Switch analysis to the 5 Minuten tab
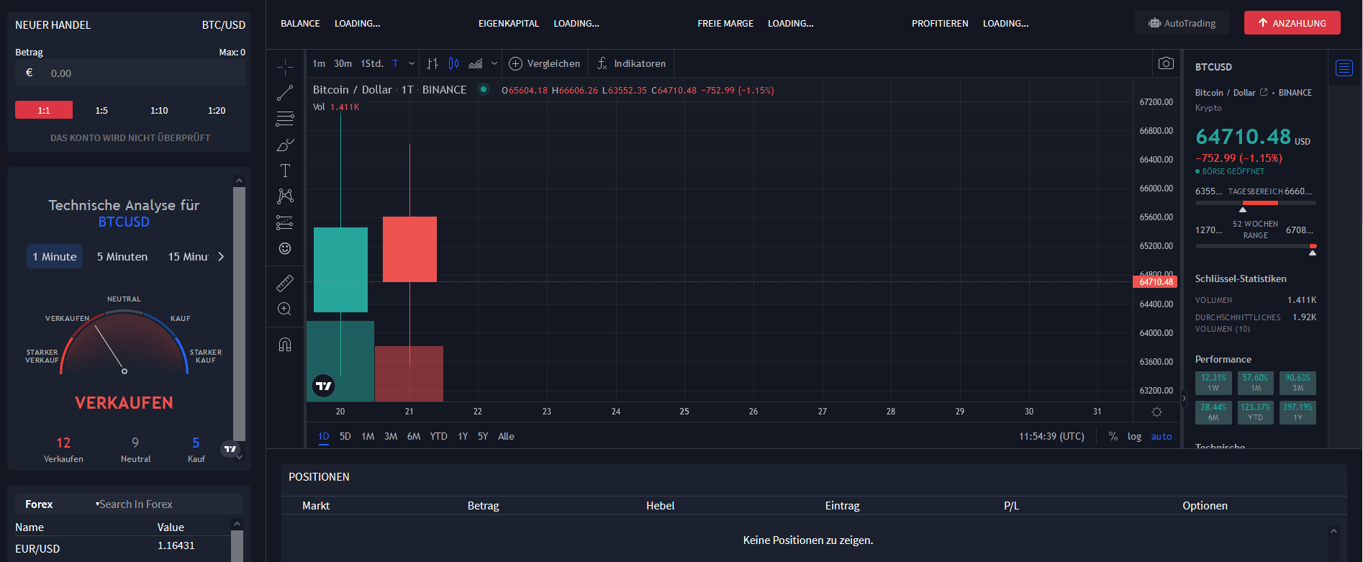The image size is (1363, 562). tap(122, 256)
